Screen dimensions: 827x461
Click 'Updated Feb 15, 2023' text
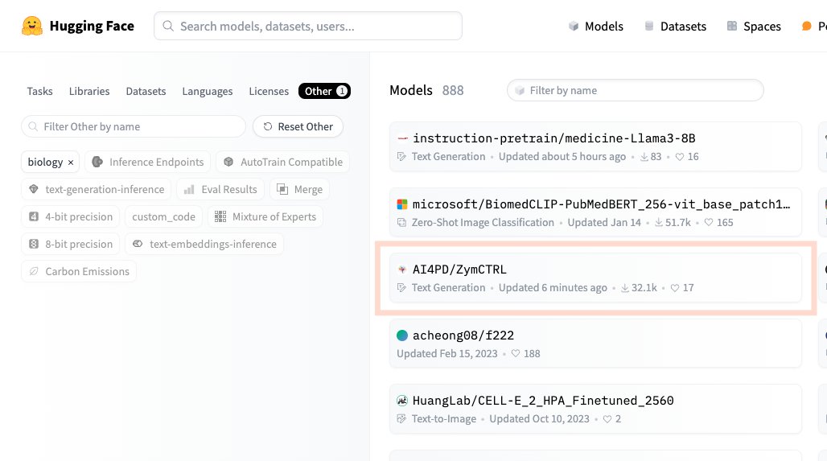pos(447,353)
